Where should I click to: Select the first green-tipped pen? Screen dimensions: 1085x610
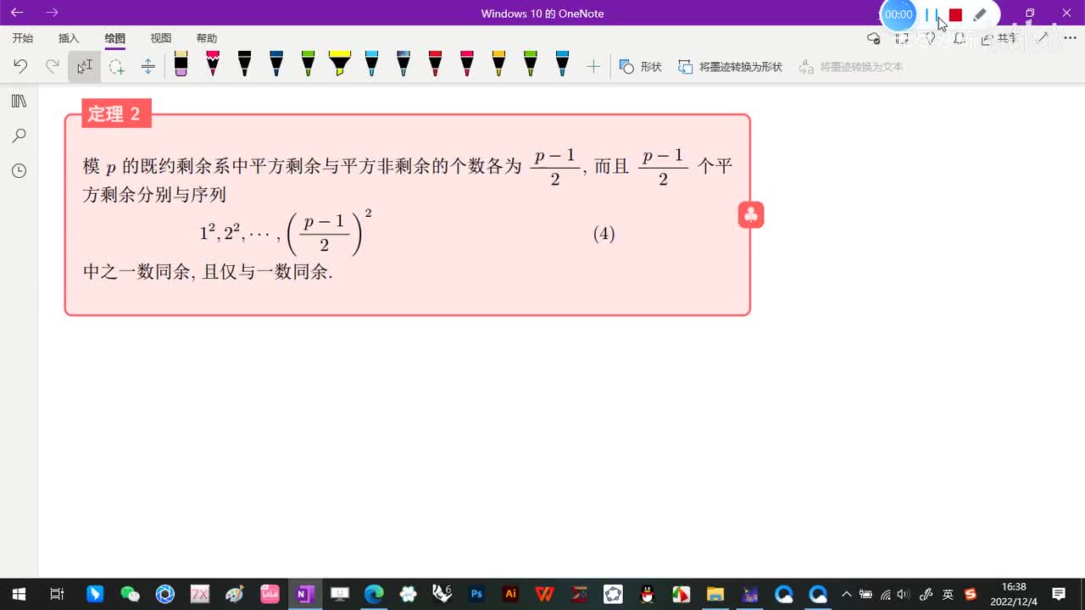pyautogui.click(x=308, y=64)
